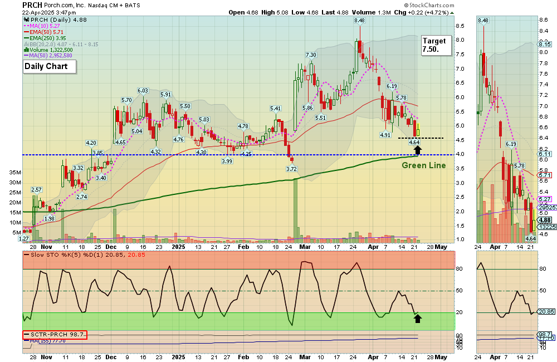
Task: Click the 4.20 price label
Action: tap(91, 143)
